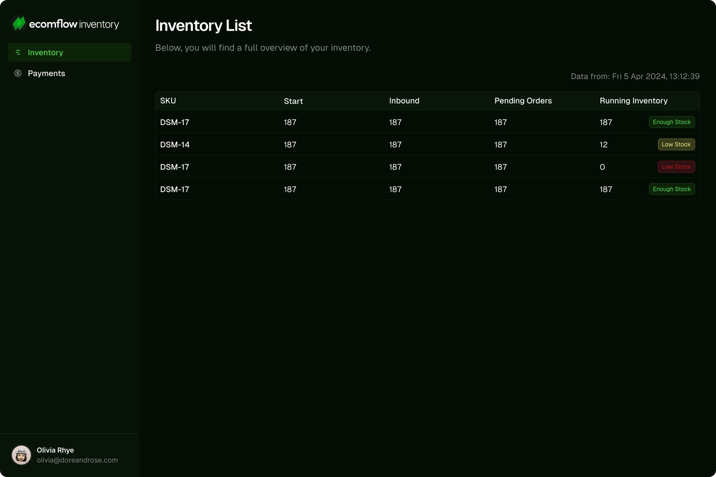Click the running inventory value 0
This screenshot has width=716, height=477.
602,167
